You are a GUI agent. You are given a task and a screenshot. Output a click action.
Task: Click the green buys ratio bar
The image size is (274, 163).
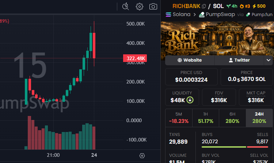224,147
